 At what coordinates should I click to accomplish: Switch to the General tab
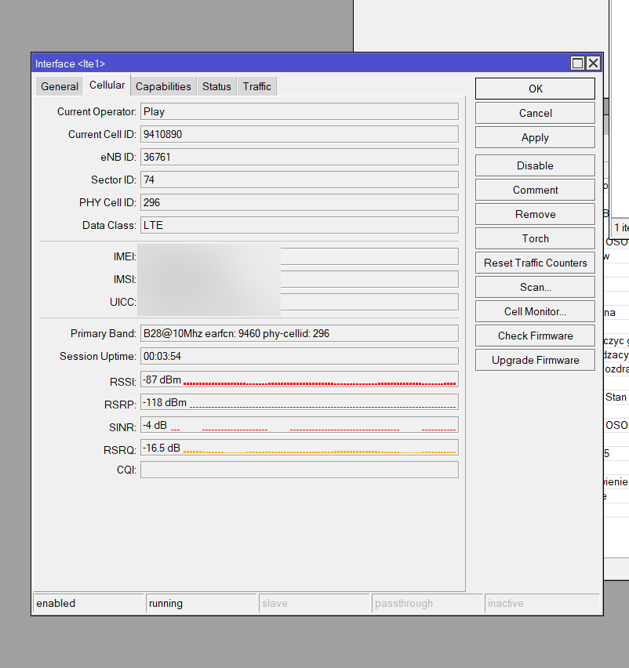(x=60, y=86)
